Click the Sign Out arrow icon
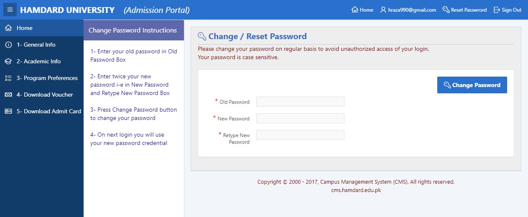 pos(497,10)
